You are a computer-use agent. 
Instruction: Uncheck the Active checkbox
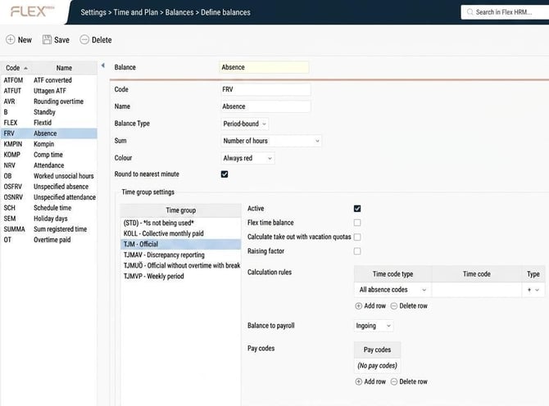pyautogui.click(x=357, y=209)
